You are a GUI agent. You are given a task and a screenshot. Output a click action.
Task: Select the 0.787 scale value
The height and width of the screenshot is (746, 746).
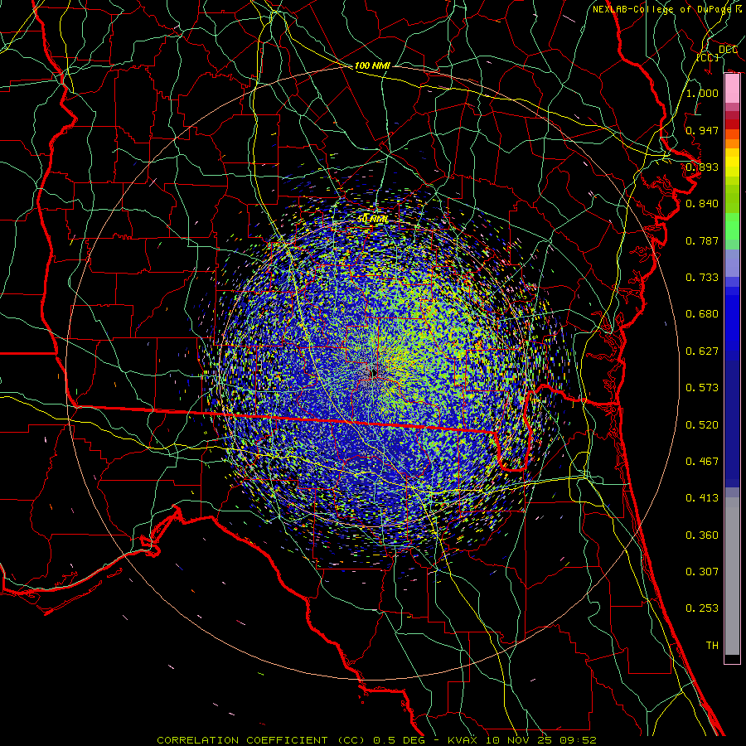tap(702, 240)
